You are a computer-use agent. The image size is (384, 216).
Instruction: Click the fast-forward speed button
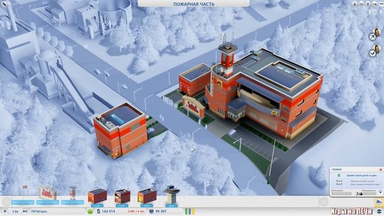coord(25,211)
